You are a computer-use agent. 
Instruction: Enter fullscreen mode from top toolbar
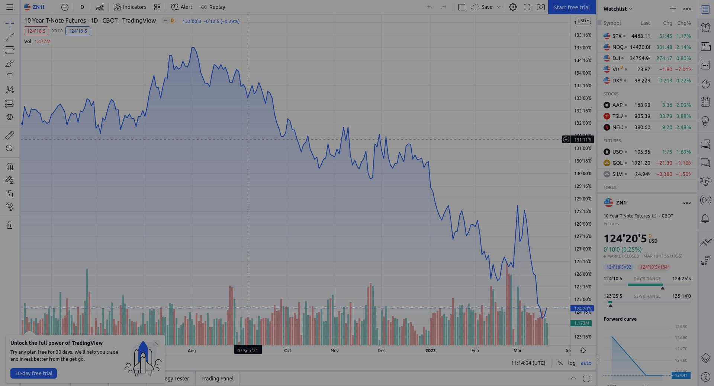[x=527, y=7]
